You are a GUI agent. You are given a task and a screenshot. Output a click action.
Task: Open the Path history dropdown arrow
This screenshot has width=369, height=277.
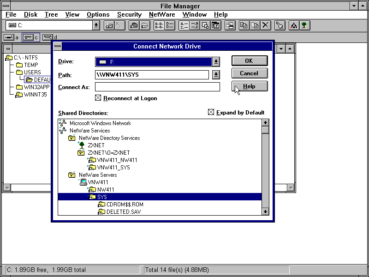(216, 75)
